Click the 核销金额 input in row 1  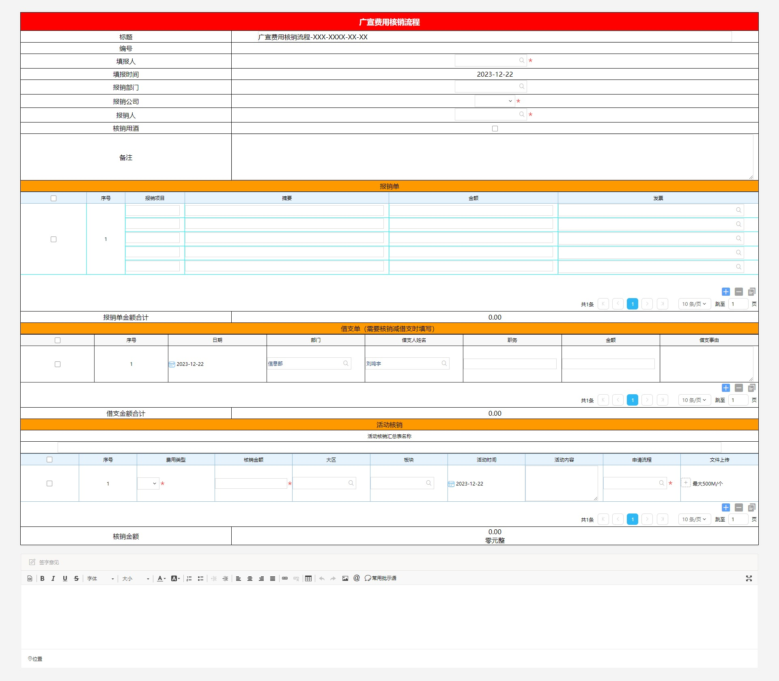coord(251,483)
